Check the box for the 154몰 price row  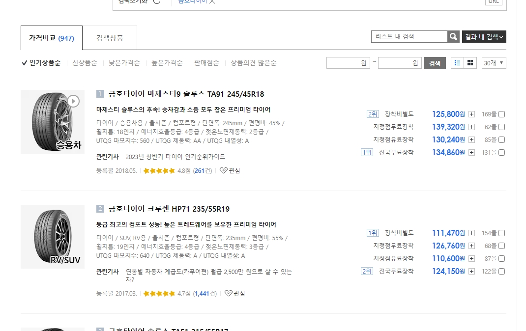[x=501, y=233]
